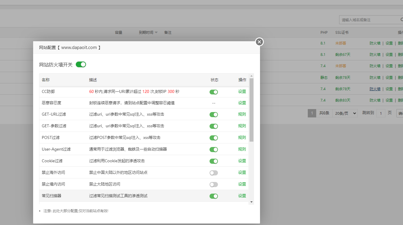Open 设置 for 常见扫描器

point(242,196)
